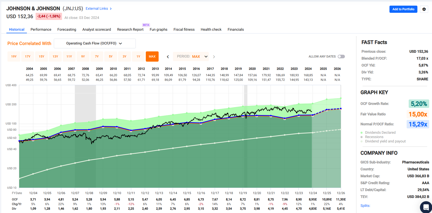Open the Fun graphs tab
Image resolution: width=432 pixels, height=213 pixels.
tap(158, 29)
